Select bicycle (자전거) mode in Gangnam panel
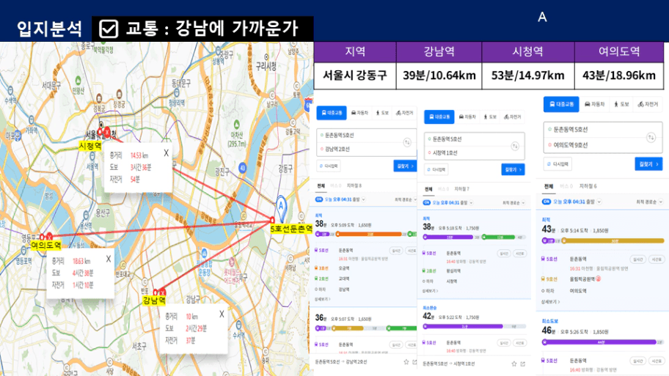 pos(404,113)
